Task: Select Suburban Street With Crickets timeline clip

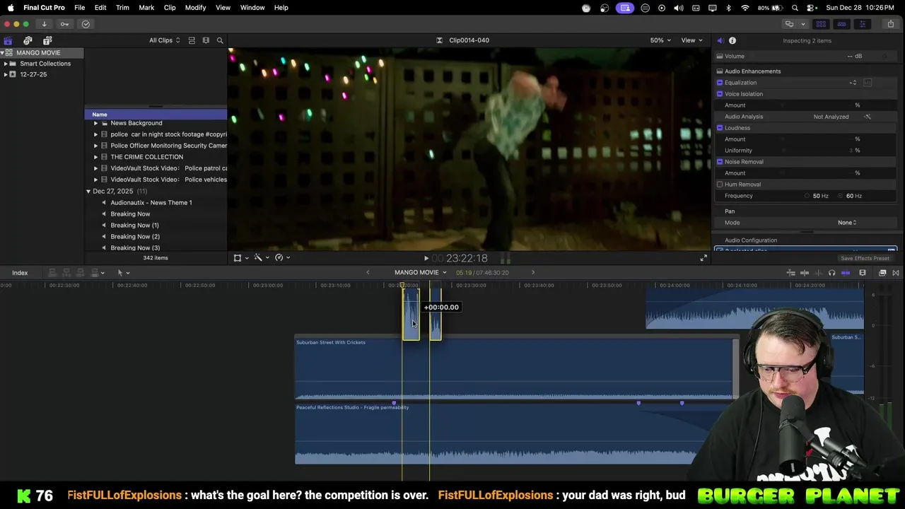Action: (516, 369)
